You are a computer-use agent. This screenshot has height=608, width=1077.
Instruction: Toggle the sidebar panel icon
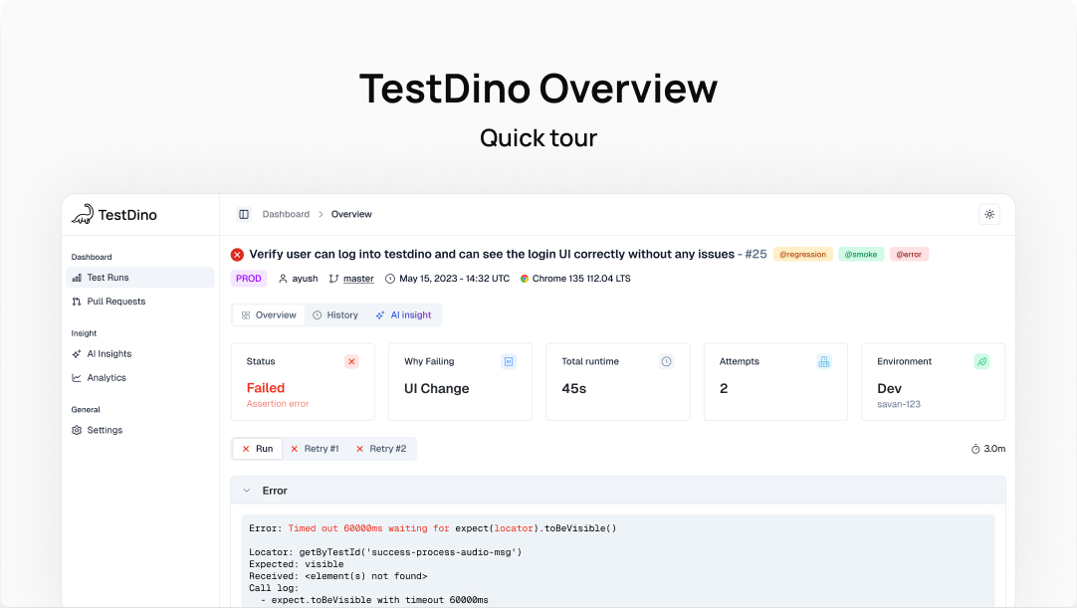(244, 214)
